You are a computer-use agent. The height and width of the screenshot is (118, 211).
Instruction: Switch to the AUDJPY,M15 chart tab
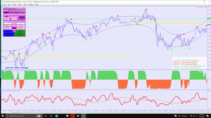(16, 113)
